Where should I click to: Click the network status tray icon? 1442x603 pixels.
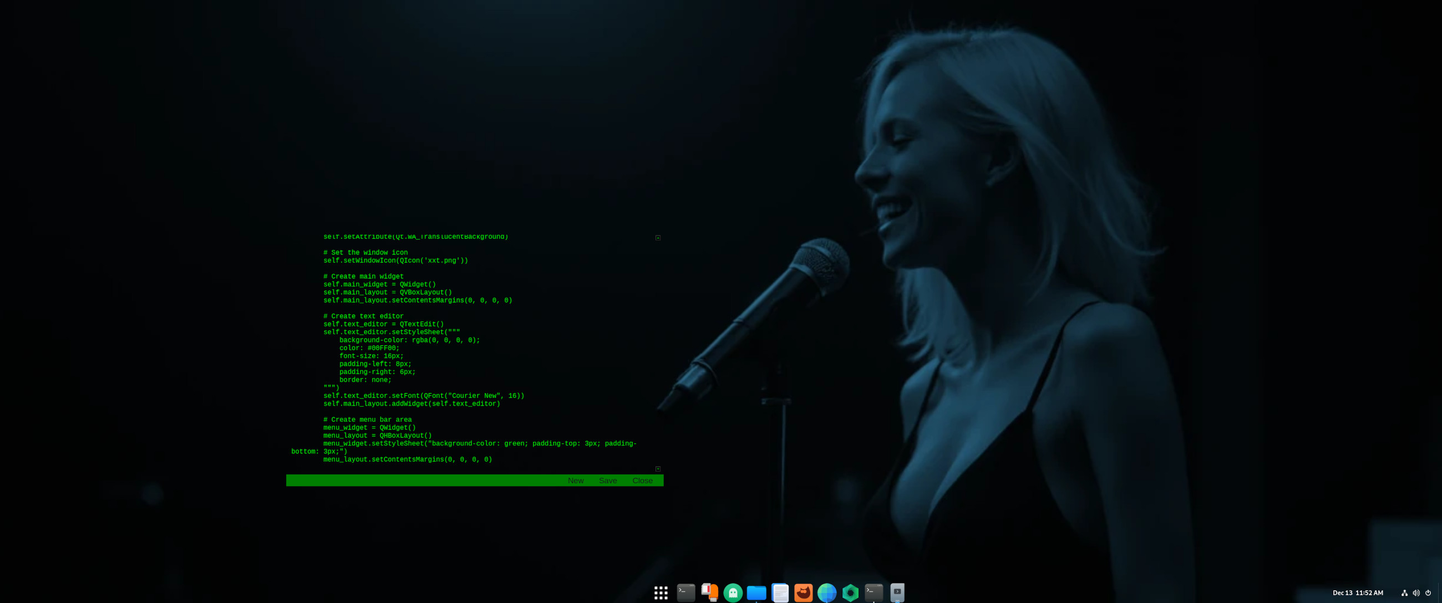1404,593
